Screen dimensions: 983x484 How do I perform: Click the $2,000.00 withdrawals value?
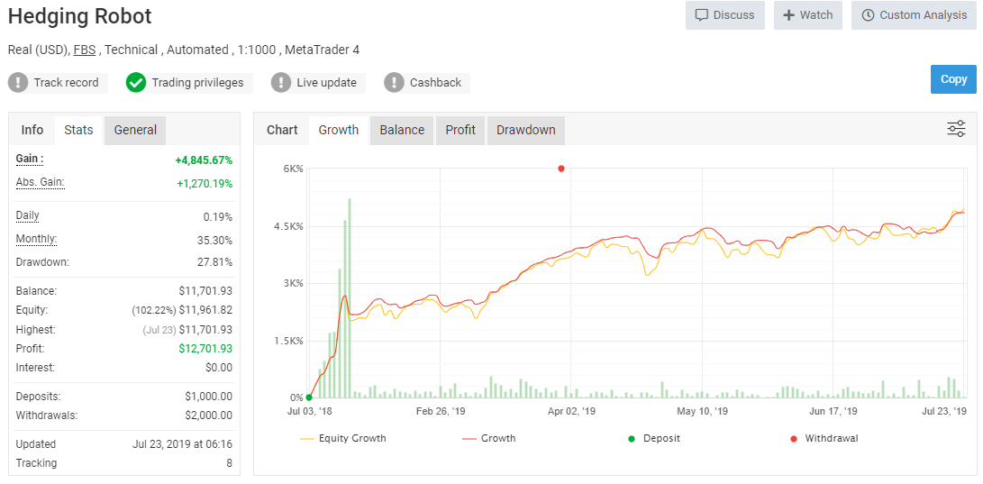pos(209,415)
